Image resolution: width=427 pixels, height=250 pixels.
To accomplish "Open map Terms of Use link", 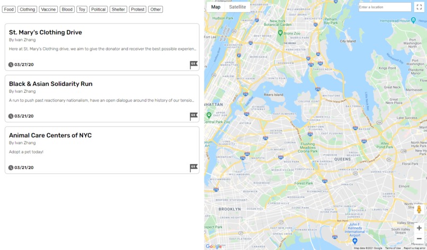I will 393,248.
